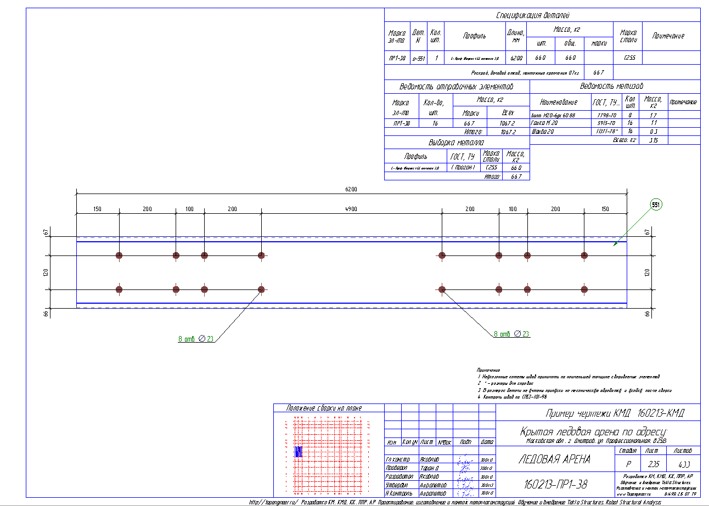Select the "Примечание" notes block above title block

coord(571,383)
